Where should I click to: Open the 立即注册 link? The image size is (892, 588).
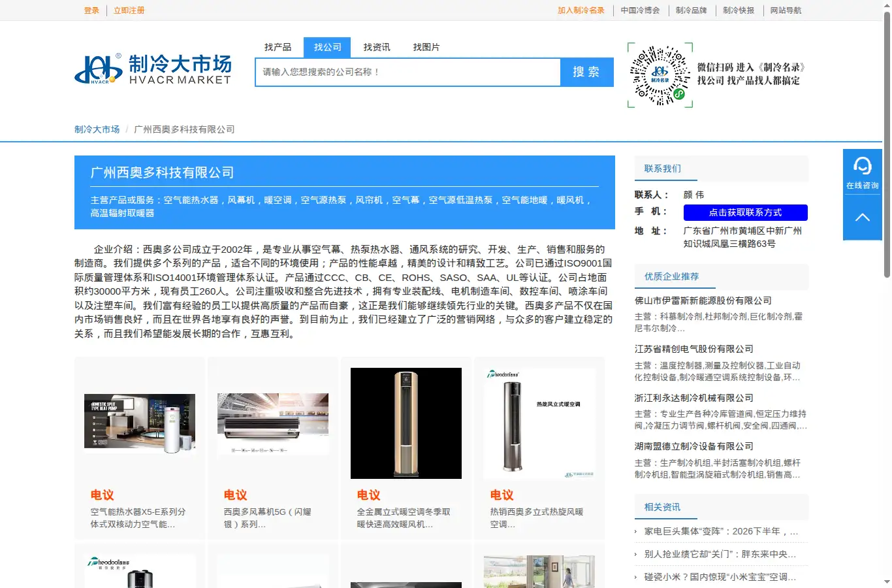[x=129, y=10]
